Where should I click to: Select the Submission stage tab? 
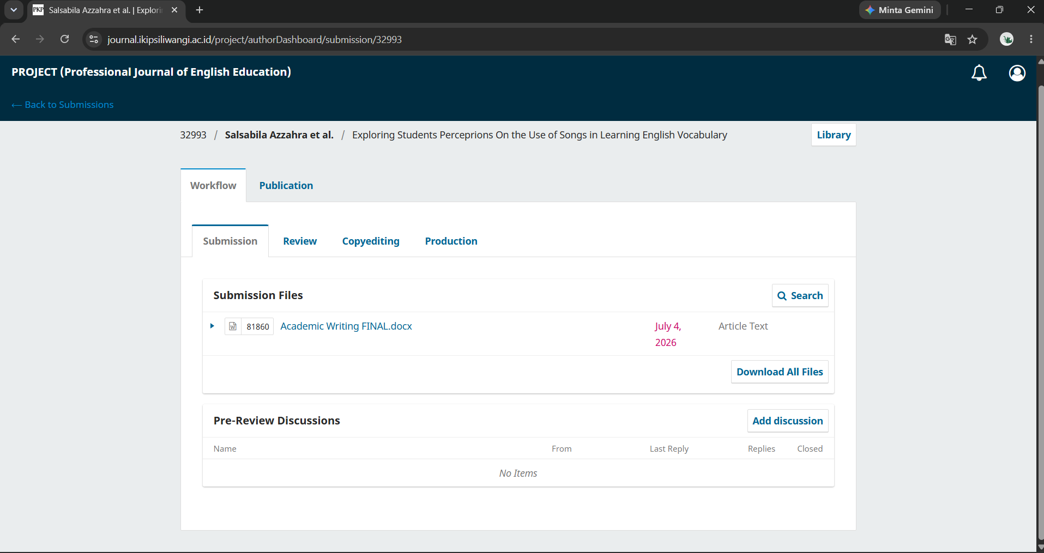(x=230, y=241)
